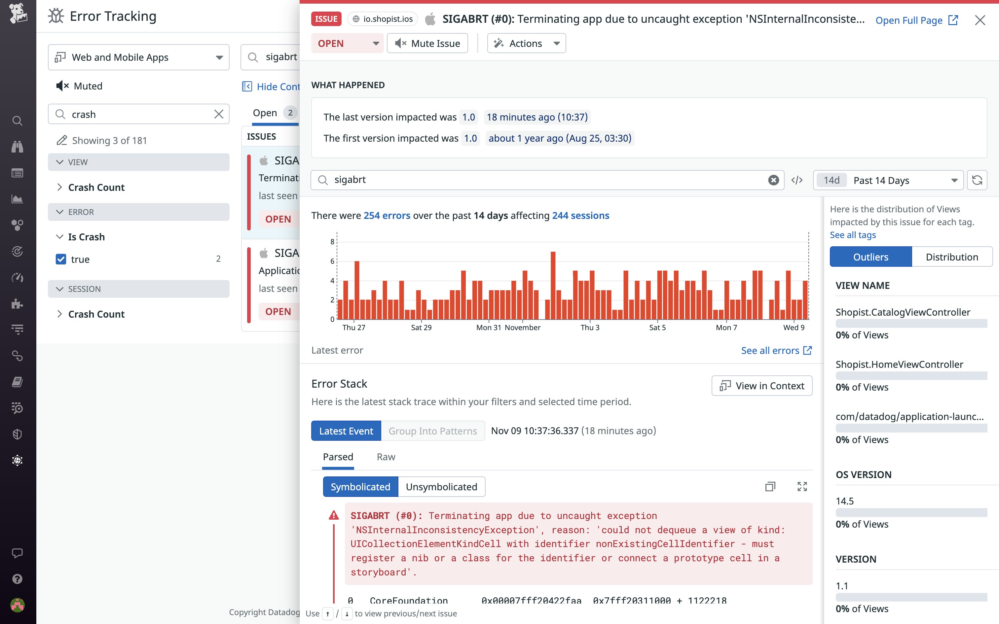Mute the SIGABRT issue
The height and width of the screenshot is (624, 999).
(x=427, y=43)
